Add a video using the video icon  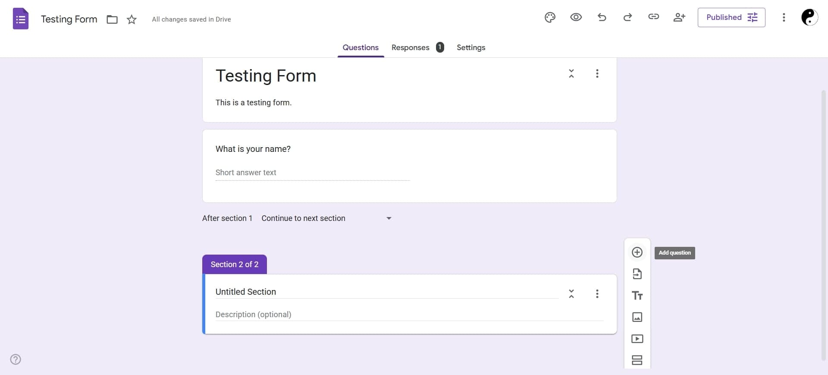click(x=637, y=339)
